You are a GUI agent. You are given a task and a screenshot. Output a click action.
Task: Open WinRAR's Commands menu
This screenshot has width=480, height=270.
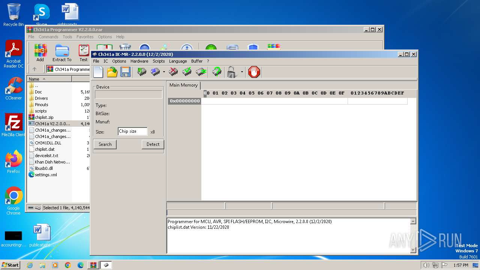(x=48, y=37)
